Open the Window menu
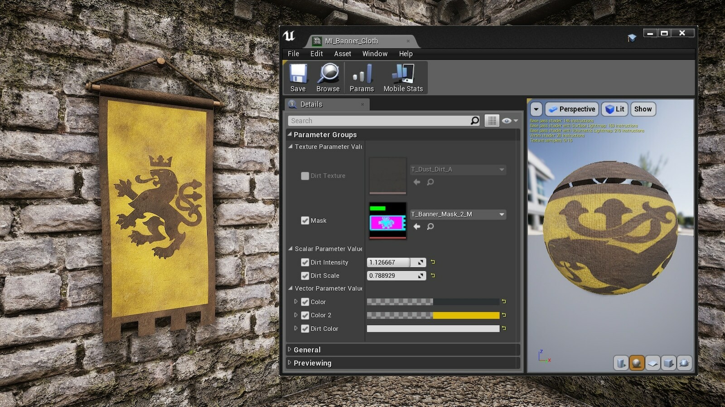 coord(375,54)
